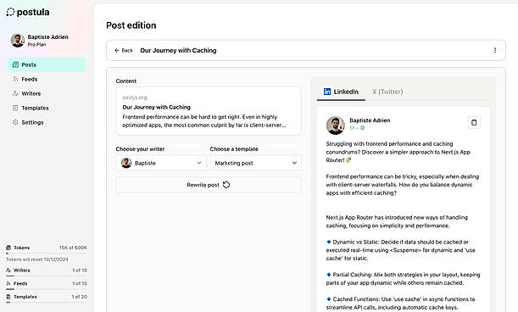518x312 pixels.
Task: Click the Pro Plan label
Action: pyautogui.click(x=36, y=45)
